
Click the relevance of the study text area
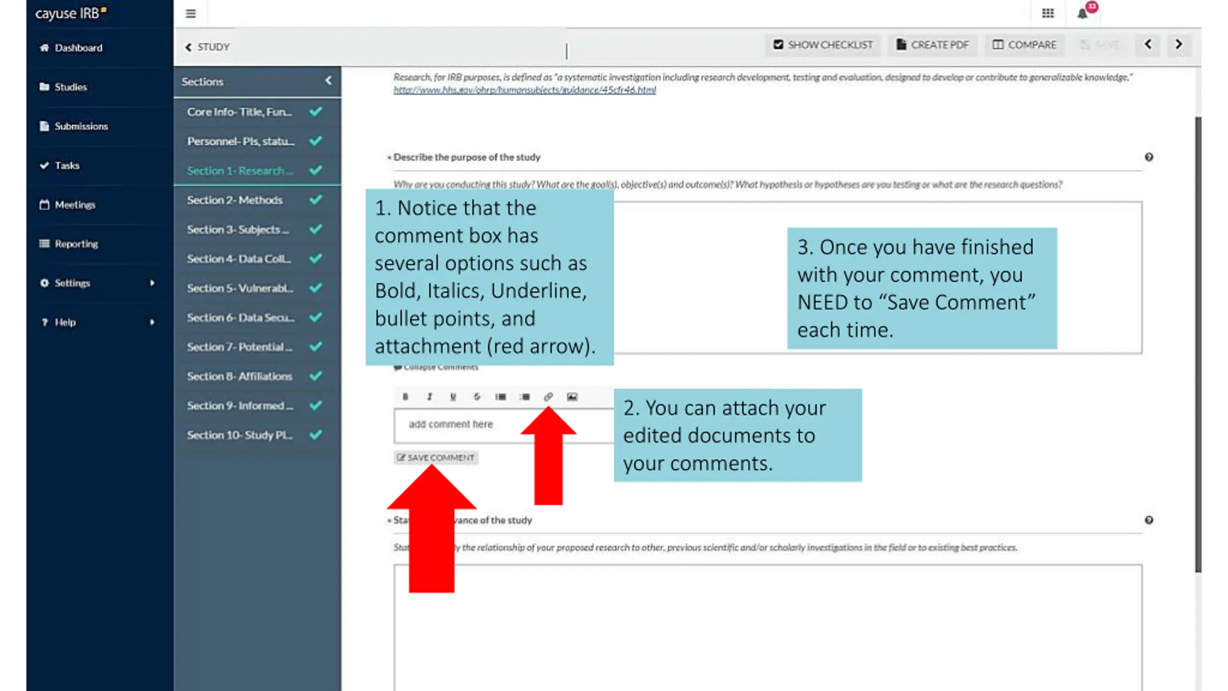click(767, 628)
